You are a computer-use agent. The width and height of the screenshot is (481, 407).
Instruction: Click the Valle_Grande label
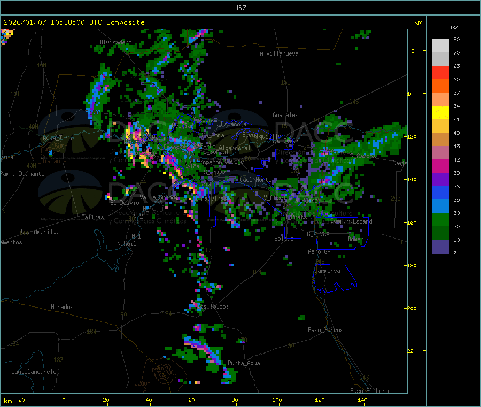click(159, 197)
